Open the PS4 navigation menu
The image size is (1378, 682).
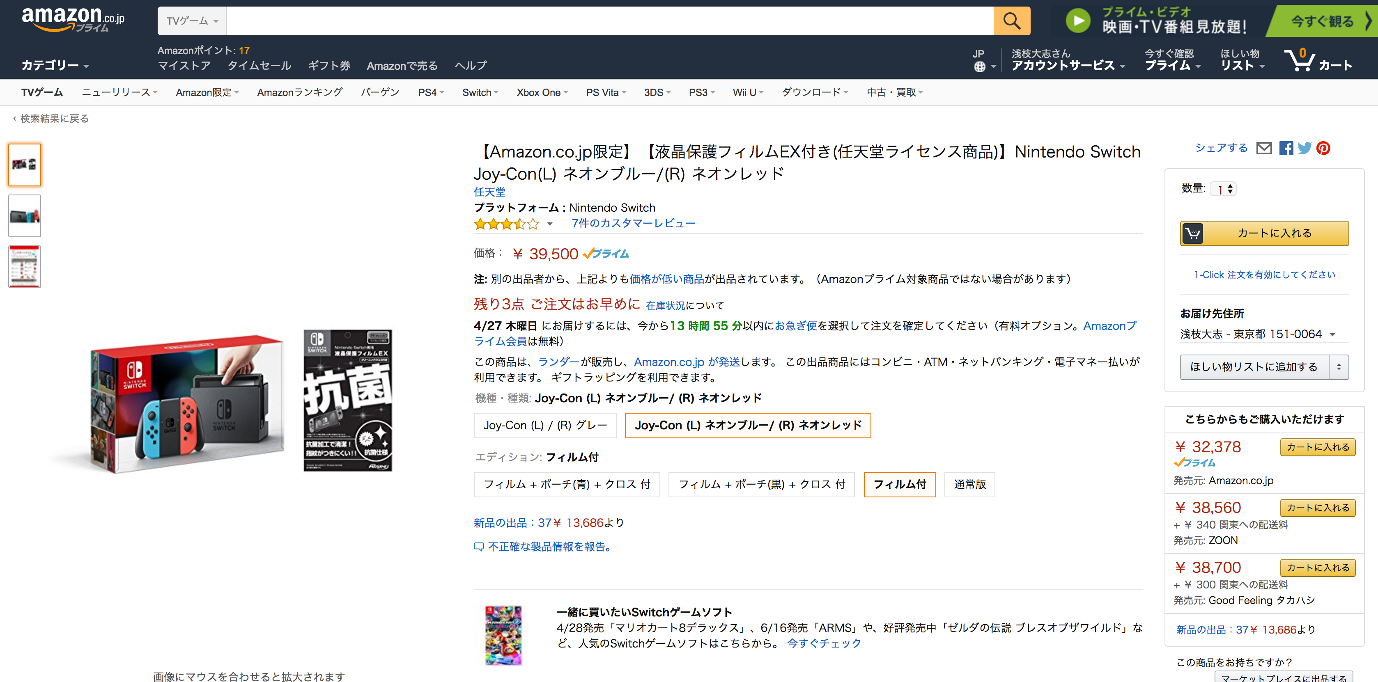431,92
